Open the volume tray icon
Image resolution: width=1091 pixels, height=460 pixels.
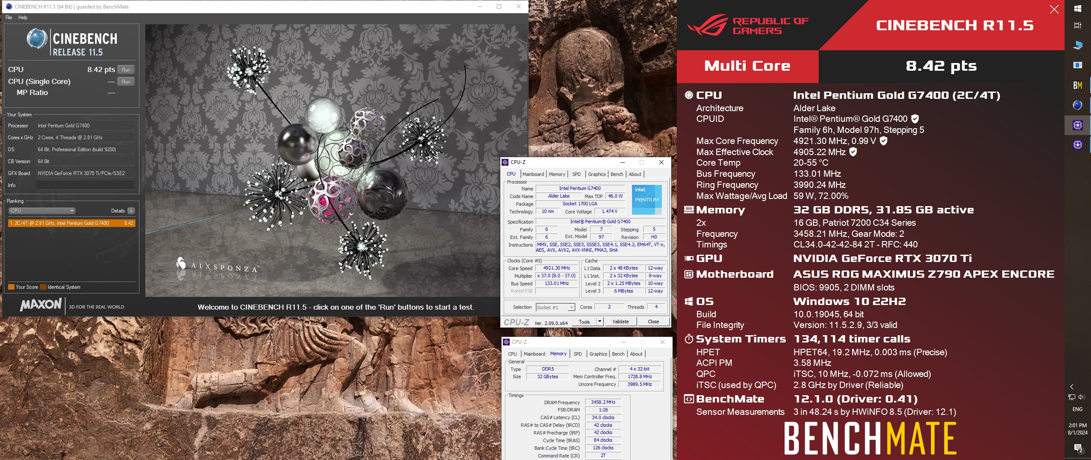1082,397
